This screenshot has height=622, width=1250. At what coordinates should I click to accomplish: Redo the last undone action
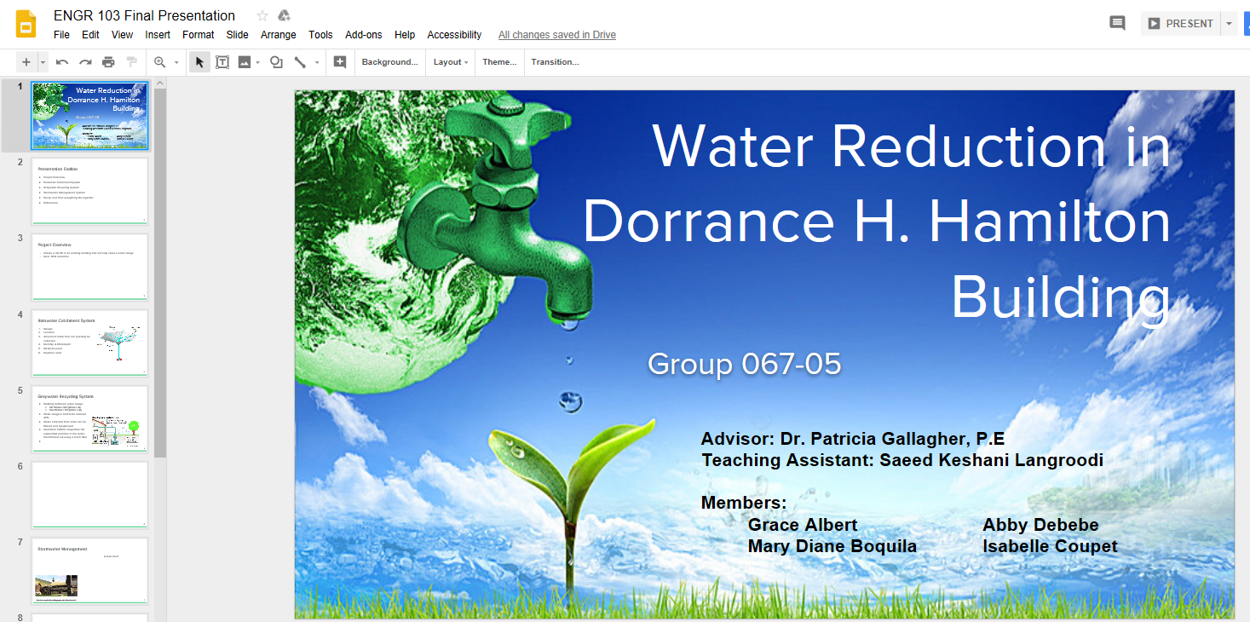click(85, 62)
